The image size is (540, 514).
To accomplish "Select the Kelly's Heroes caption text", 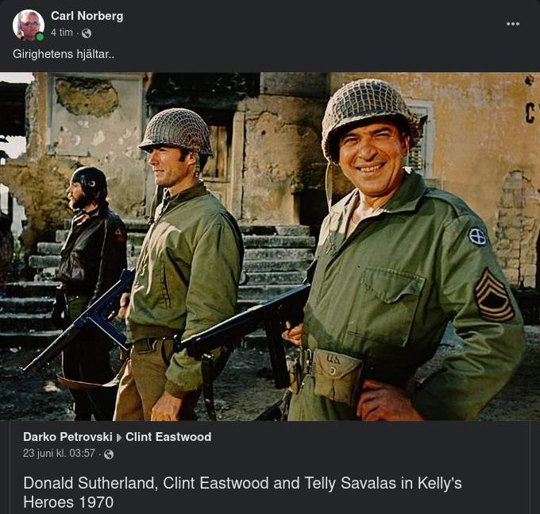I will [242, 492].
